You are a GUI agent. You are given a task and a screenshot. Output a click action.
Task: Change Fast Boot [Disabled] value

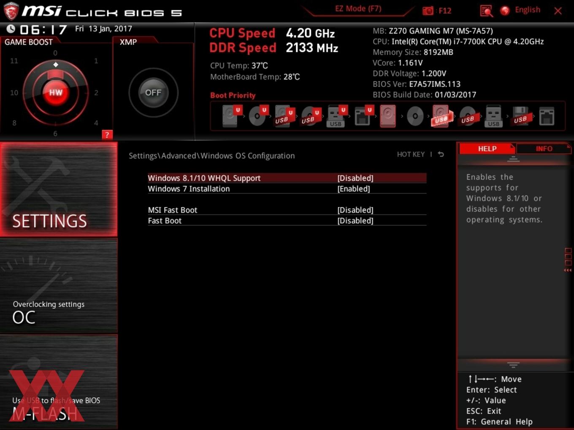pyautogui.click(x=355, y=220)
